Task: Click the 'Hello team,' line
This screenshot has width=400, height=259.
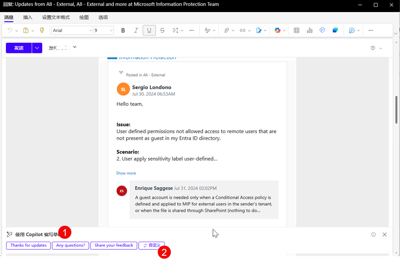Action: click(129, 104)
